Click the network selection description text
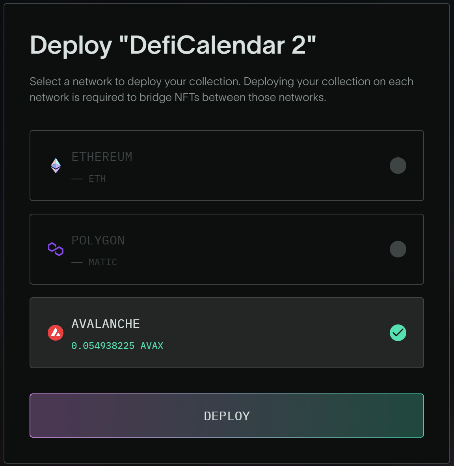454x466 pixels. coord(221,89)
